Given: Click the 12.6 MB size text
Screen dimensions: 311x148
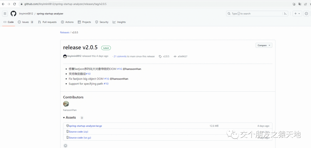Looking at the screenshot, I should click(214, 126).
